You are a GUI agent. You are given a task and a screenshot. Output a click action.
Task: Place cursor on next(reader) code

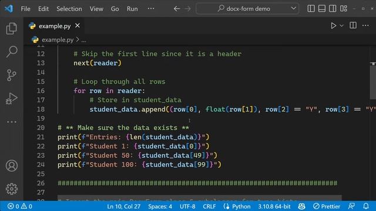[98, 63]
